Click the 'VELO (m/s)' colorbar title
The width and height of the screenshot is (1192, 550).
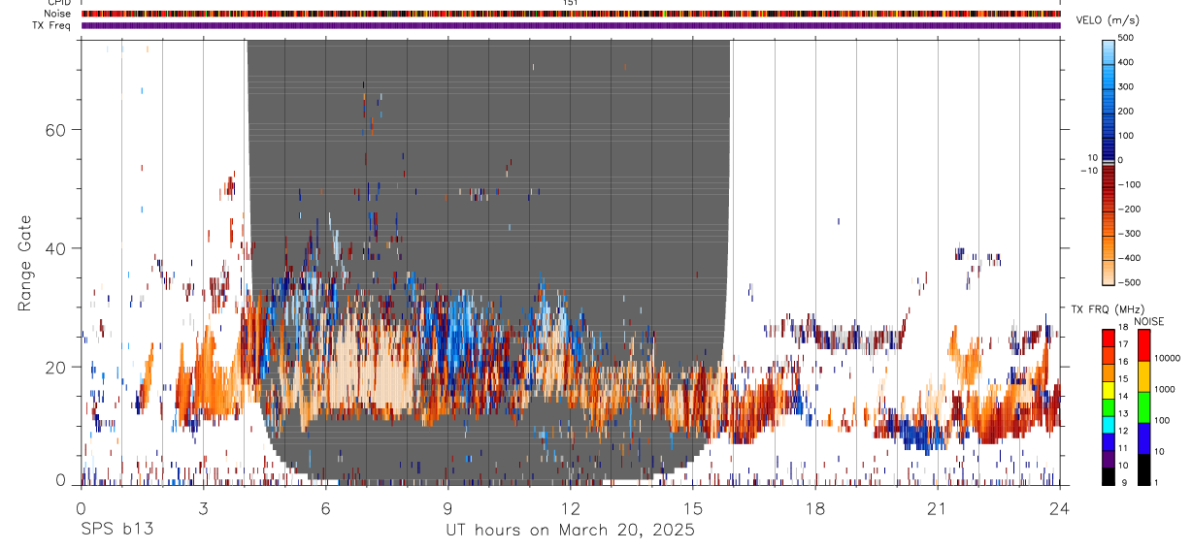pyautogui.click(x=1108, y=20)
